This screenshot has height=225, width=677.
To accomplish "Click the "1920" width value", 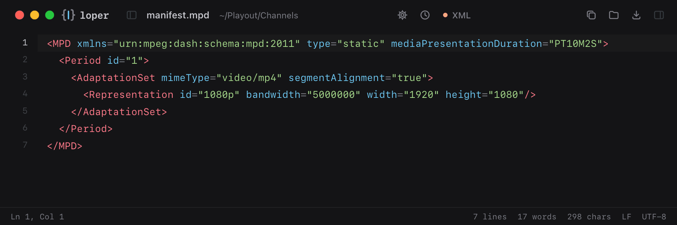I will (421, 95).
